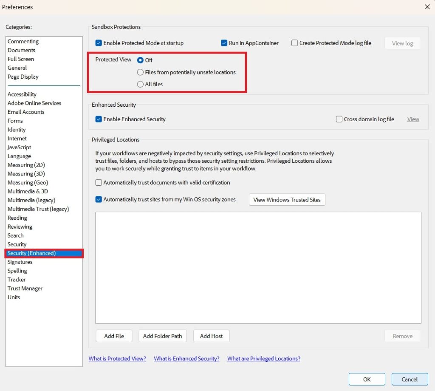The width and height of the screenshot is (435, 391).
Task: Open Language category
Action: (20, 156)
